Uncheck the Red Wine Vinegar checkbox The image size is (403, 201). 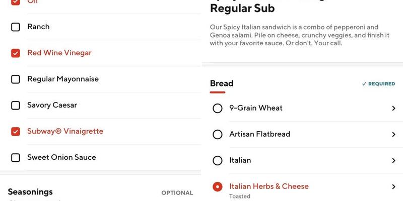tap(16, 53)
